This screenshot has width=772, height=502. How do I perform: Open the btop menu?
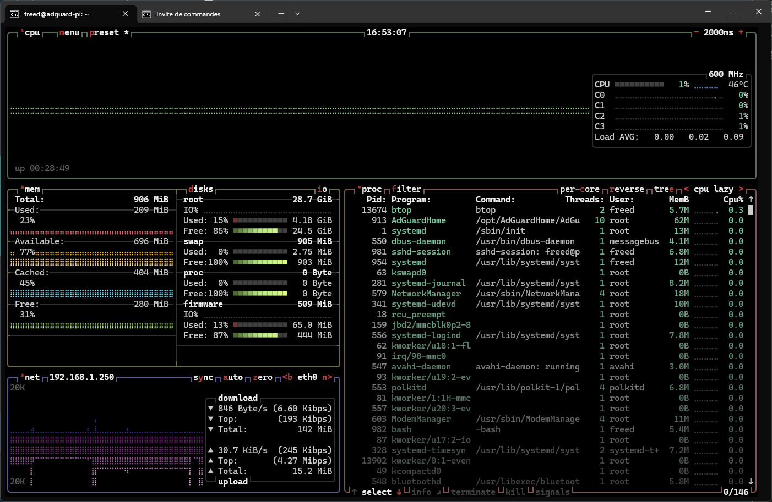pyautogui.click(x=69, y=32)
